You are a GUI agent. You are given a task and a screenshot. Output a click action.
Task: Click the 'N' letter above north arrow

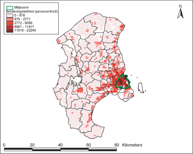pyautogui.click(x=180, y=6)
